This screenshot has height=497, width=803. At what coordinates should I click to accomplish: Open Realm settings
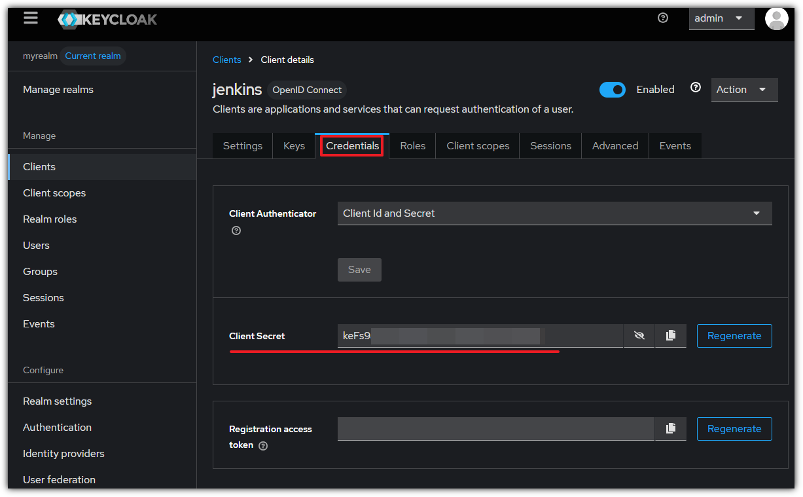click(x=102, y=401)
